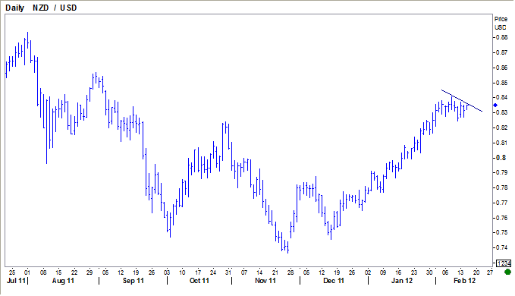
Task: Select the 0.88 price axis label
Action: coord(501,37)
